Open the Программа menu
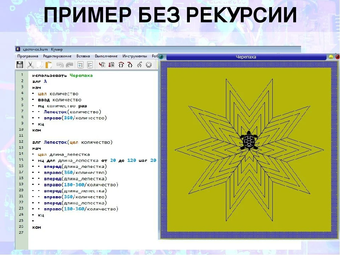Screen dimensions: 340x255 pos(28,56)
